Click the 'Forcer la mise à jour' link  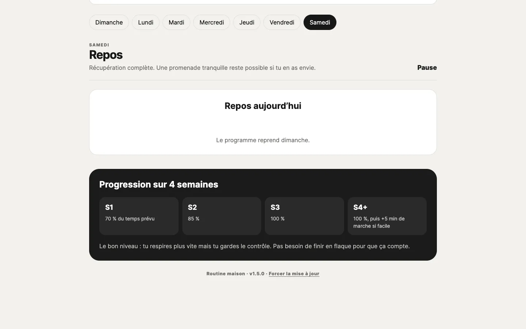(294, 273)
